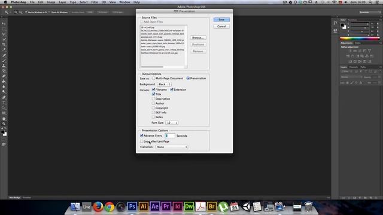Select the Hand tool
This screenshot has width=383, height=215.
click(x=4, y=119)
